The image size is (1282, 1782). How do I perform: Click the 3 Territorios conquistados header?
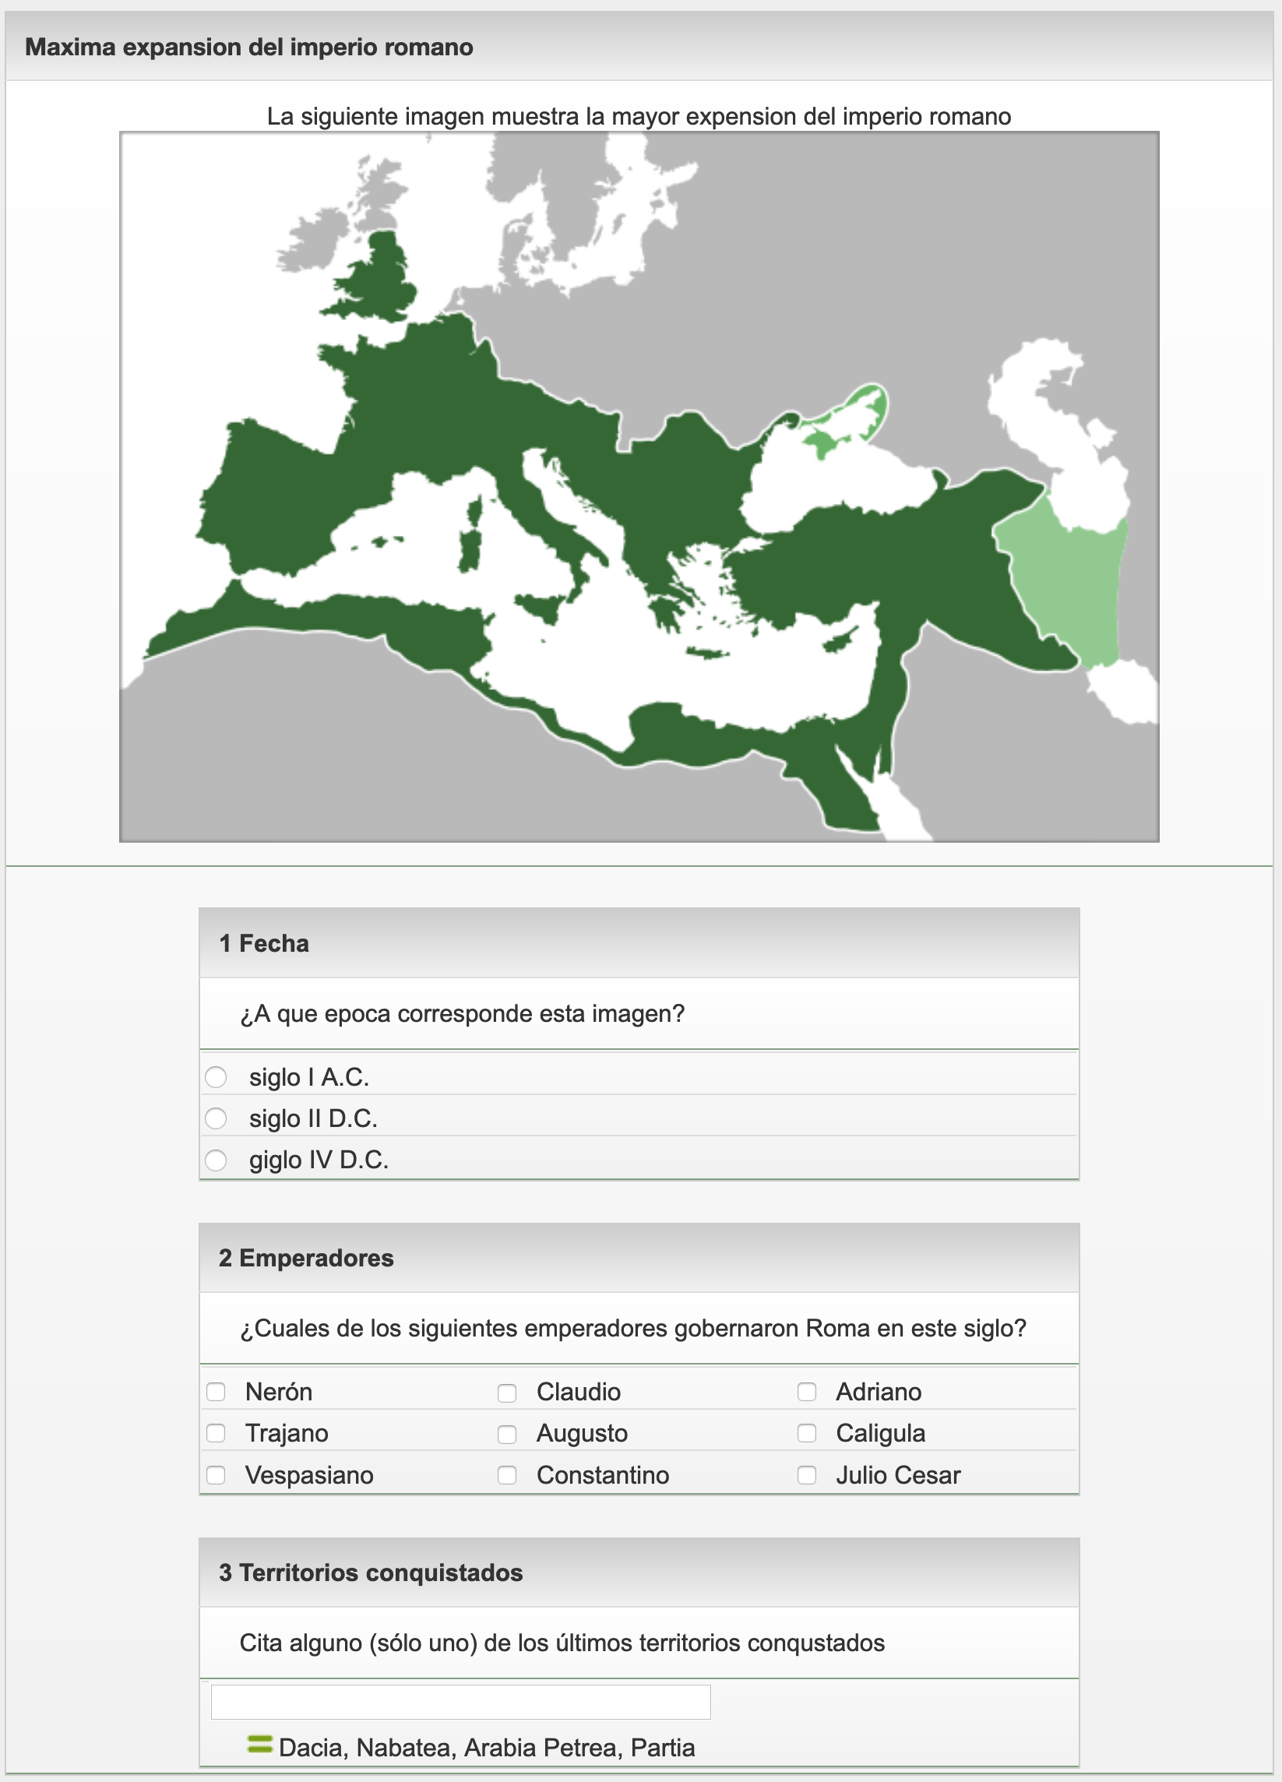point(371,1572)
